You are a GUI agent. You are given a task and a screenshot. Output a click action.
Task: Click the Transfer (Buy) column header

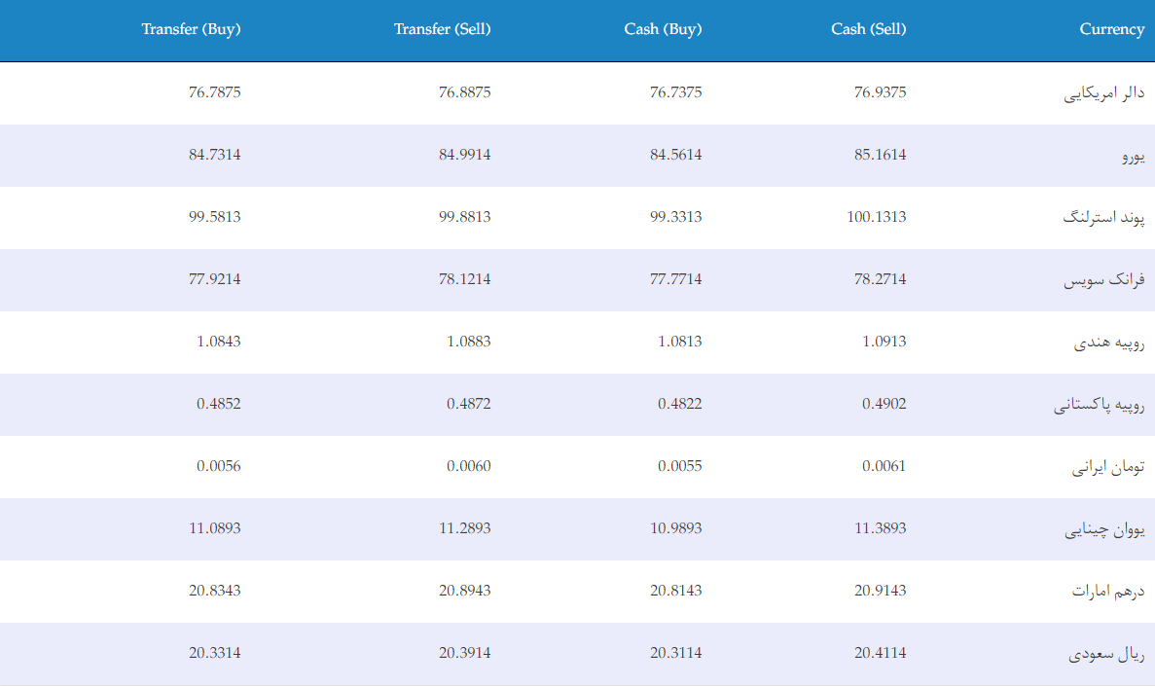pyautogui.click(x=191, y=29)
